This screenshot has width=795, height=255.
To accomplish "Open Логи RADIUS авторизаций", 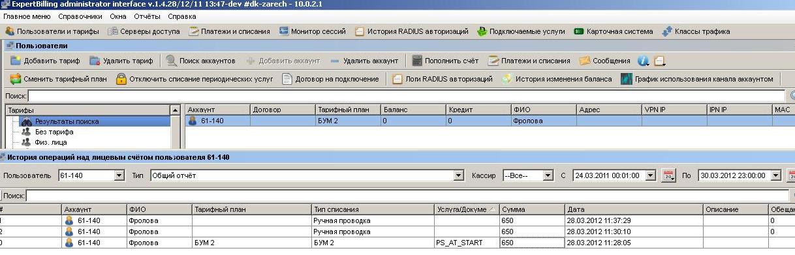I will click(443, 79).
